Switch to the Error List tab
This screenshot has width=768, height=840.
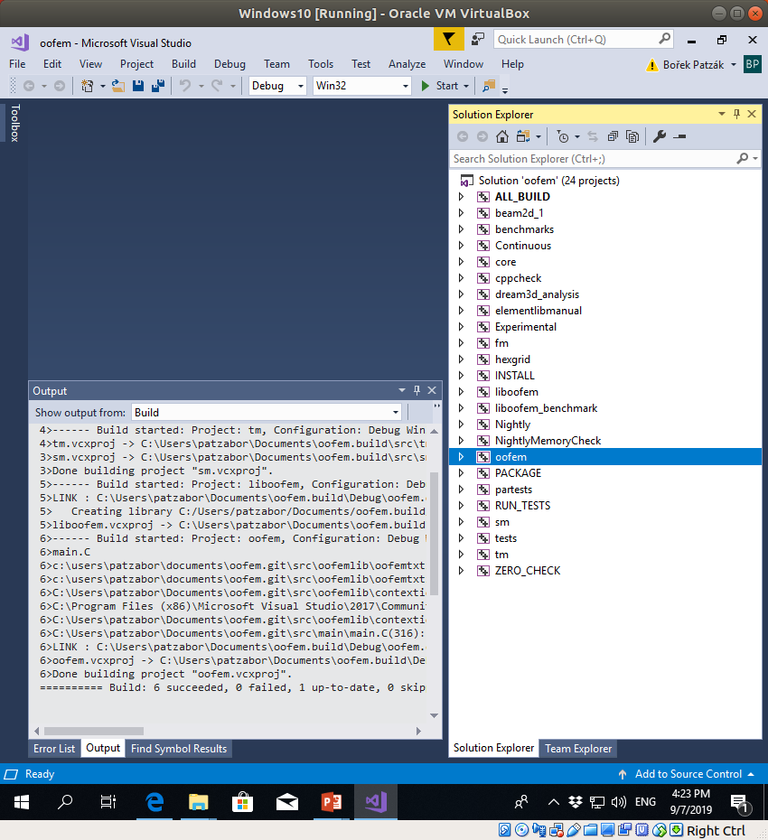point(54,749)
